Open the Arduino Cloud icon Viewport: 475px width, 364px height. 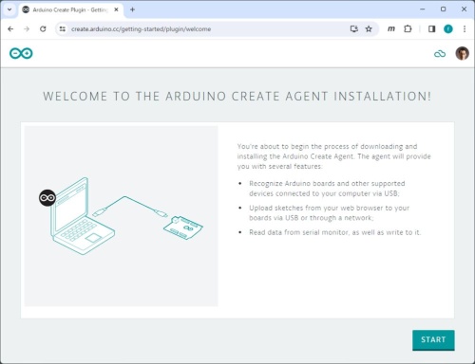point(440,54)
